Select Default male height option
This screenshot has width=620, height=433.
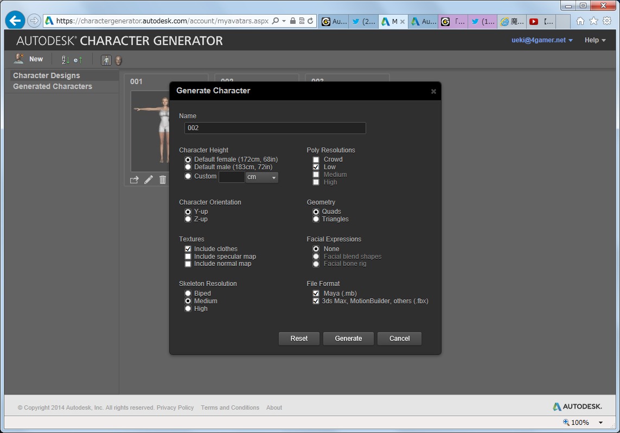click(188, 167)
